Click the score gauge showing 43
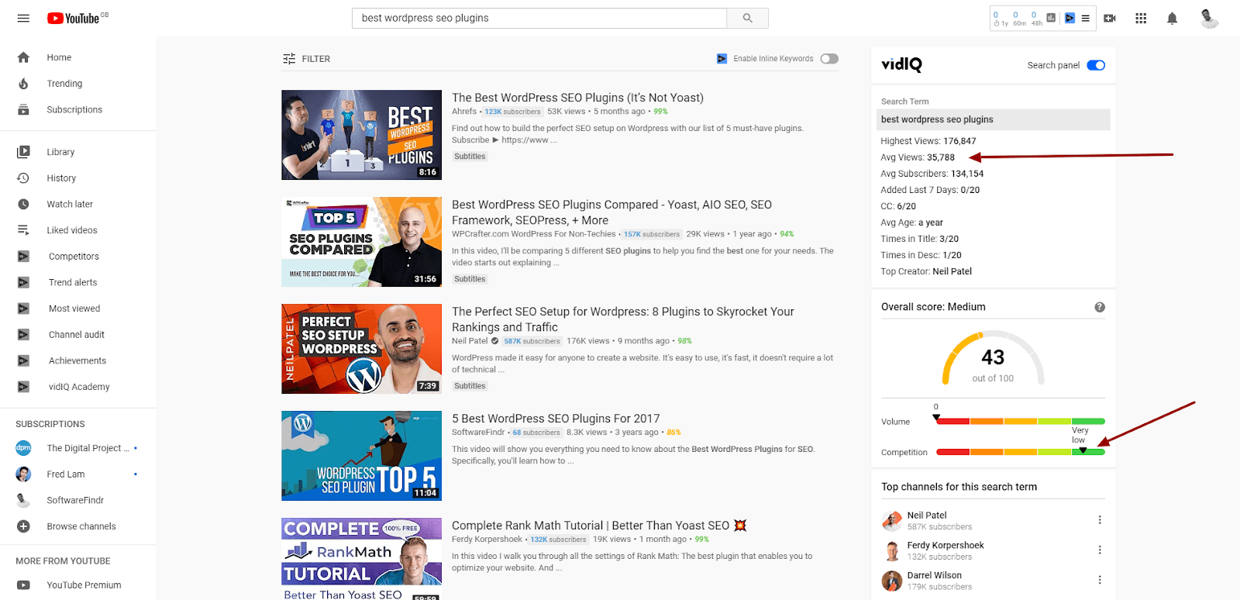The width and height of the screenshot is (1240, 600). pyautogui.click(x=993, y=359)
